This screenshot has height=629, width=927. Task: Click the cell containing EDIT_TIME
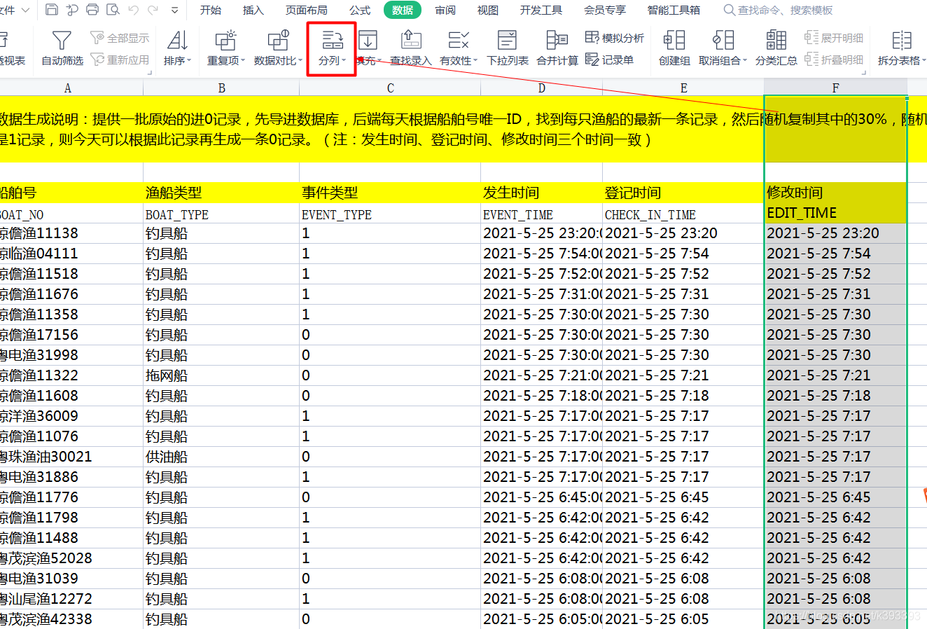coord(835,213)
